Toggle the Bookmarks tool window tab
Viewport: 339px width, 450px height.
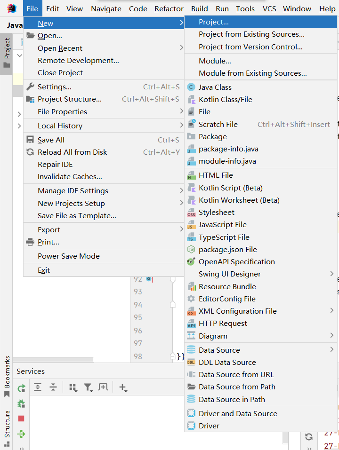coord(6,377)
